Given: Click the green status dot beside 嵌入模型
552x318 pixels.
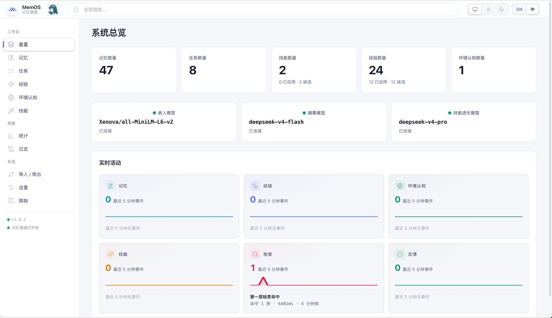Looking at the screenshot, I should (154, 113).
